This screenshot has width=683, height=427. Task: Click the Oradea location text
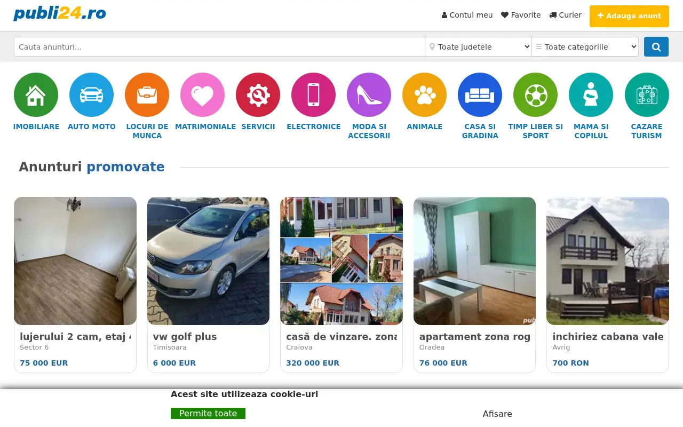432,347
